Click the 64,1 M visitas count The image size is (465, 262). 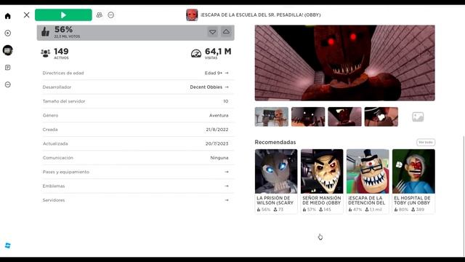tap(218, 52)
